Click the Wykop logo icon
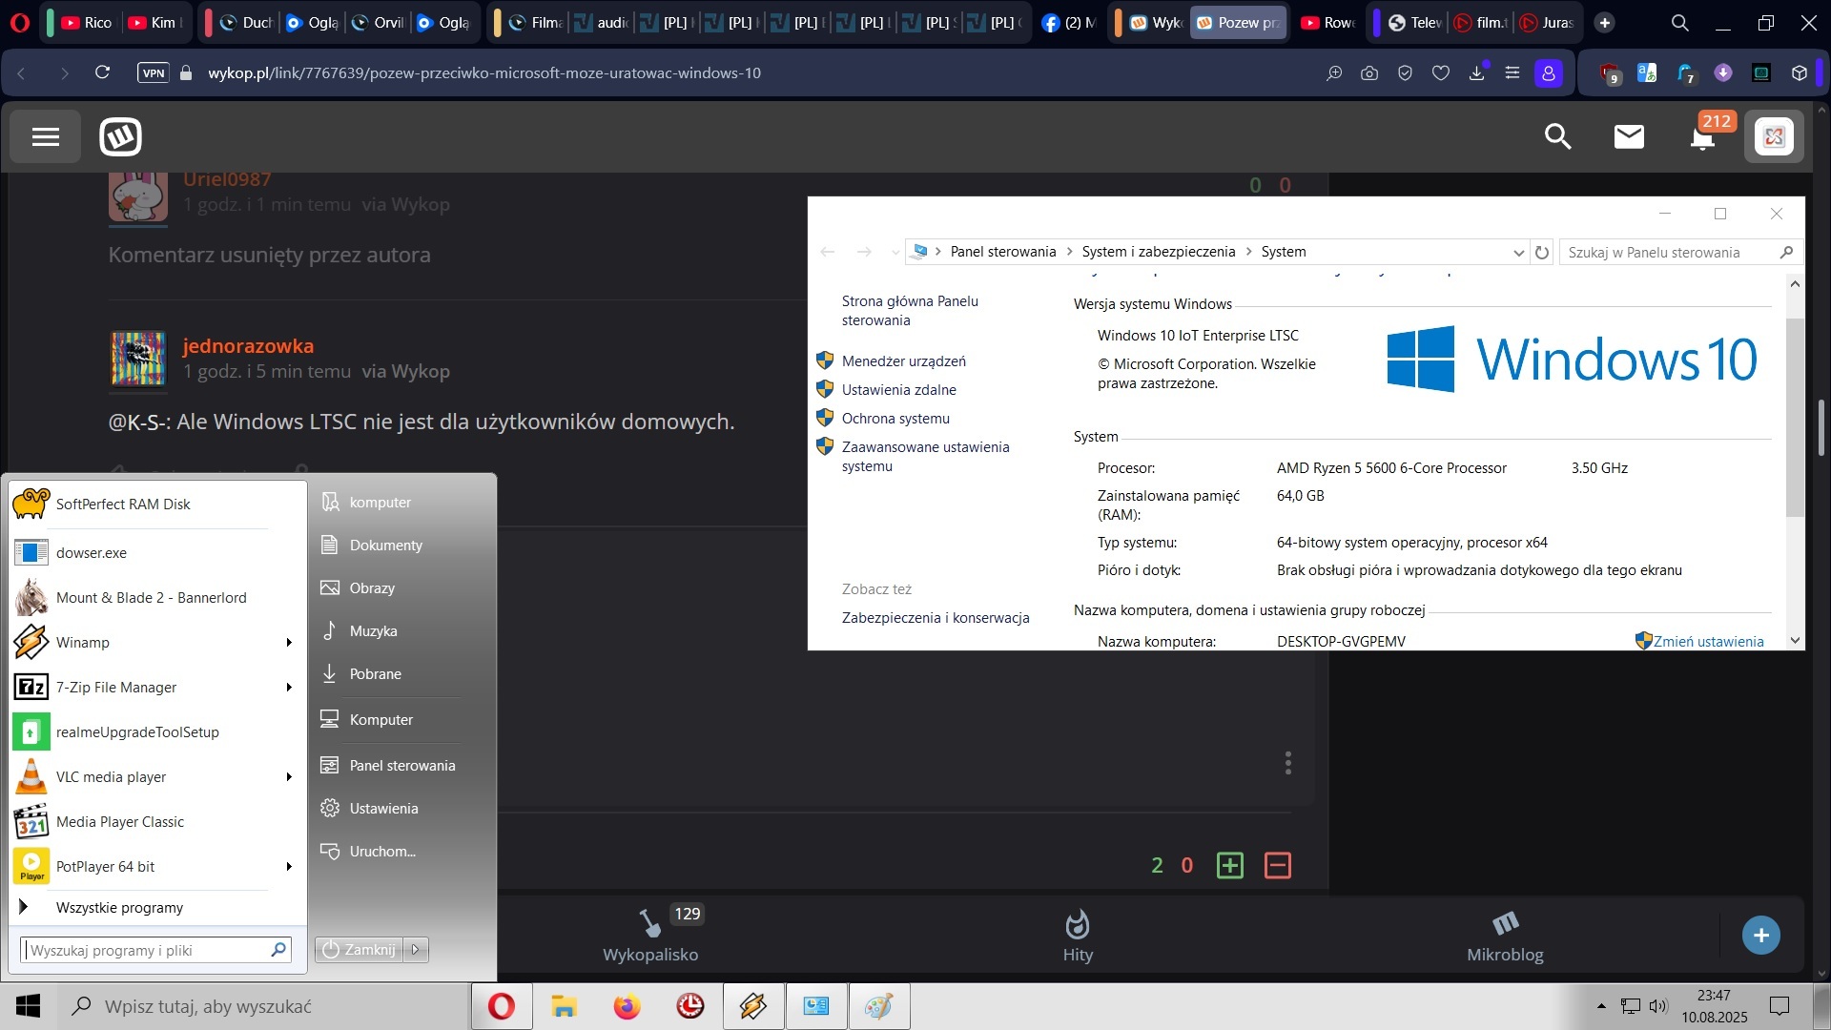Screen dimensions: 1831x1030 (x=121, y=137)
